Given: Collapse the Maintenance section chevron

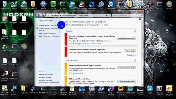Looking at the screenshot, I should [x=135, y=60].
